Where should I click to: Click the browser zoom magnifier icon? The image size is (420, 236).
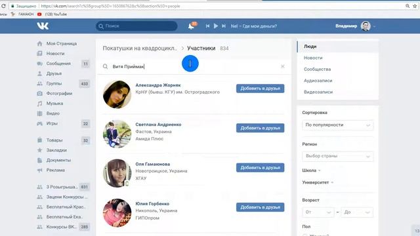tap(408, 6)
